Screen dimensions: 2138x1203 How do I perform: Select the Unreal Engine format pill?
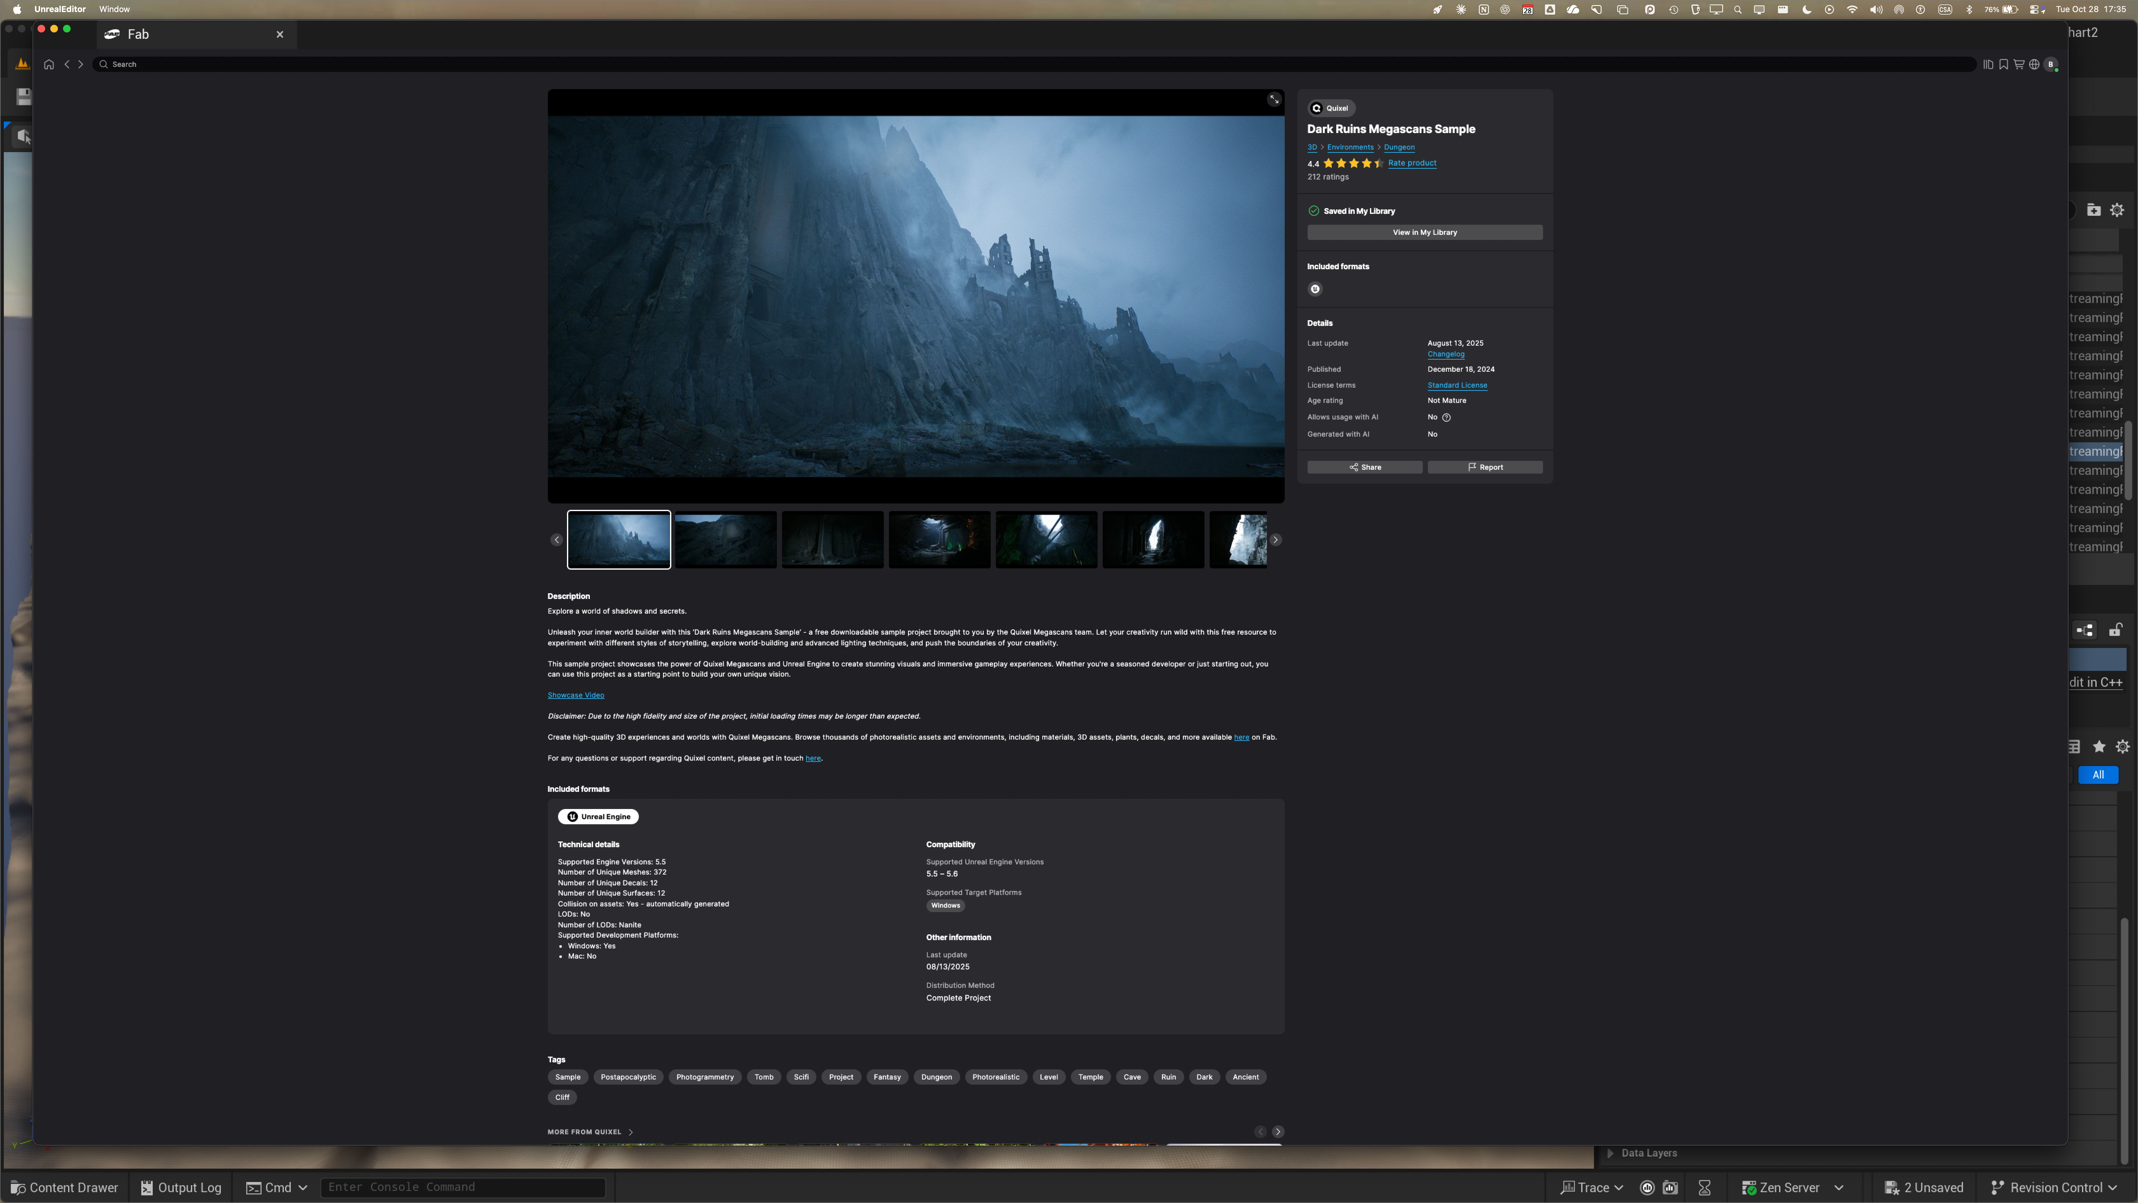[x=598, y=817]
